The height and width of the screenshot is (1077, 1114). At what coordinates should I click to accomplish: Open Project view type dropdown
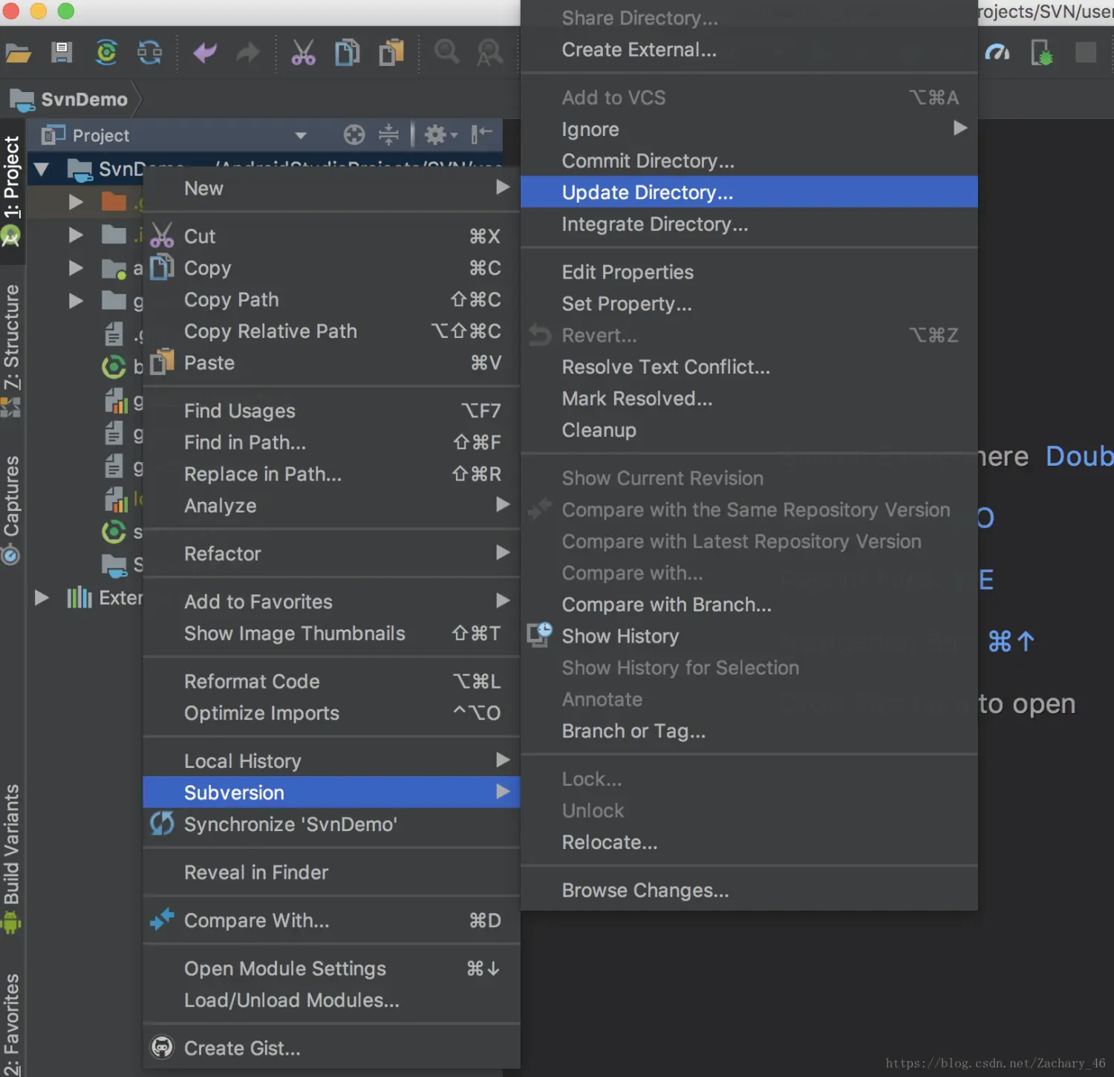[301, 135]
